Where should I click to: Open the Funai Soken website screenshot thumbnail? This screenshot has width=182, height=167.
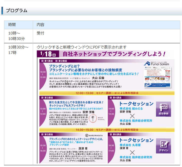[x=157, y=77]
